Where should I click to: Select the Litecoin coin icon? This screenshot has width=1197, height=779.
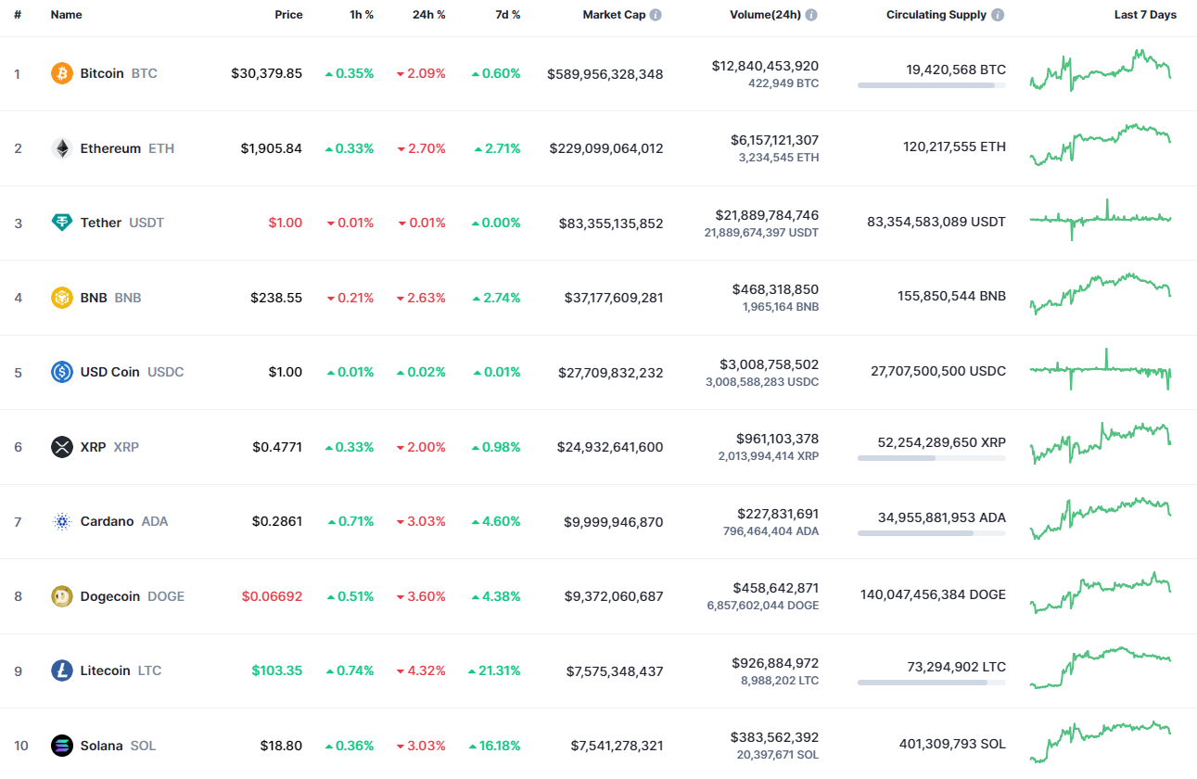[61, 670]
